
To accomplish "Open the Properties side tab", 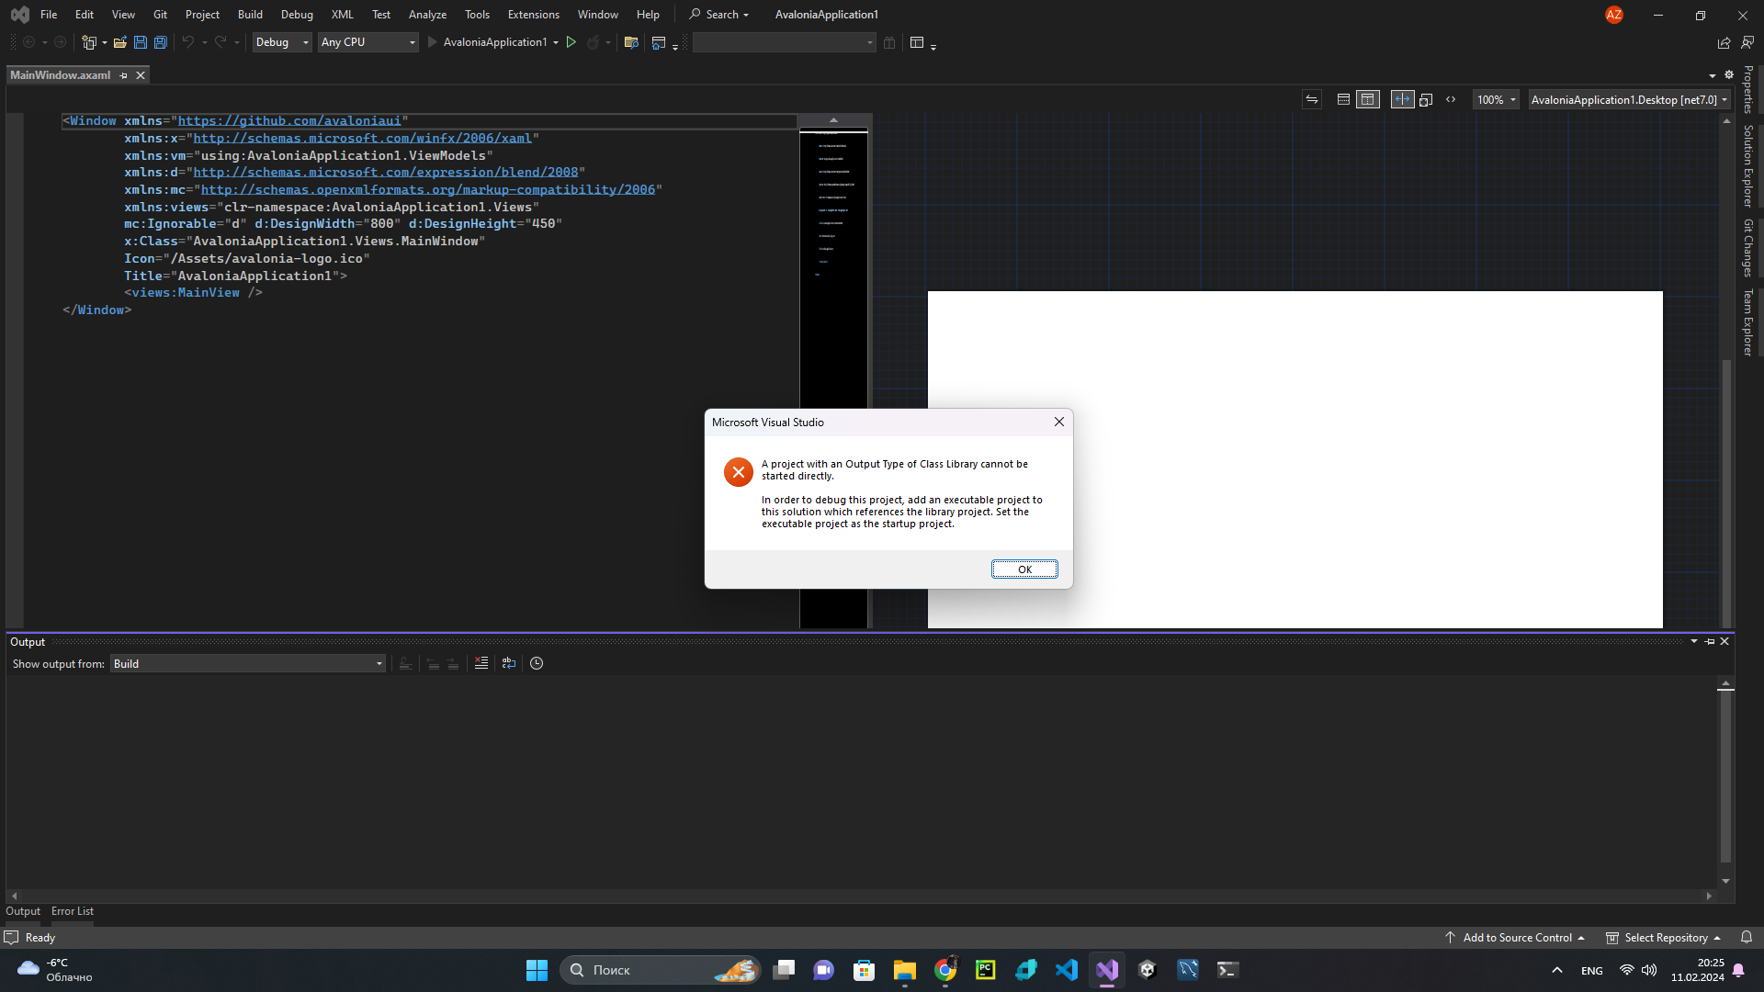I will click(1747, 90).
